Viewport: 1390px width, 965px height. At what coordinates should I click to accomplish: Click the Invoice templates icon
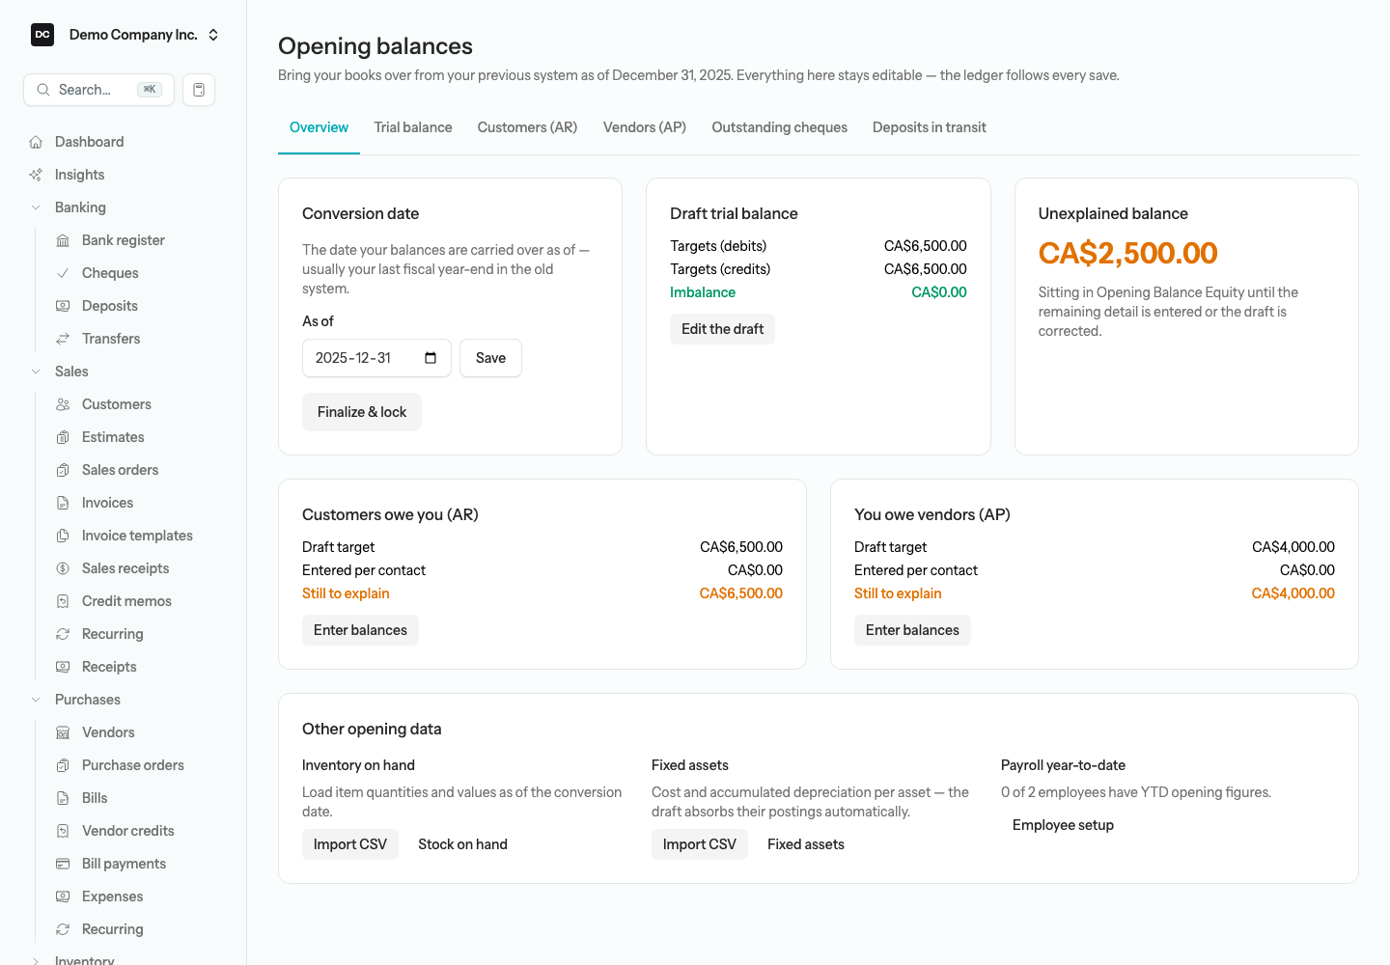tap(63, 536)
